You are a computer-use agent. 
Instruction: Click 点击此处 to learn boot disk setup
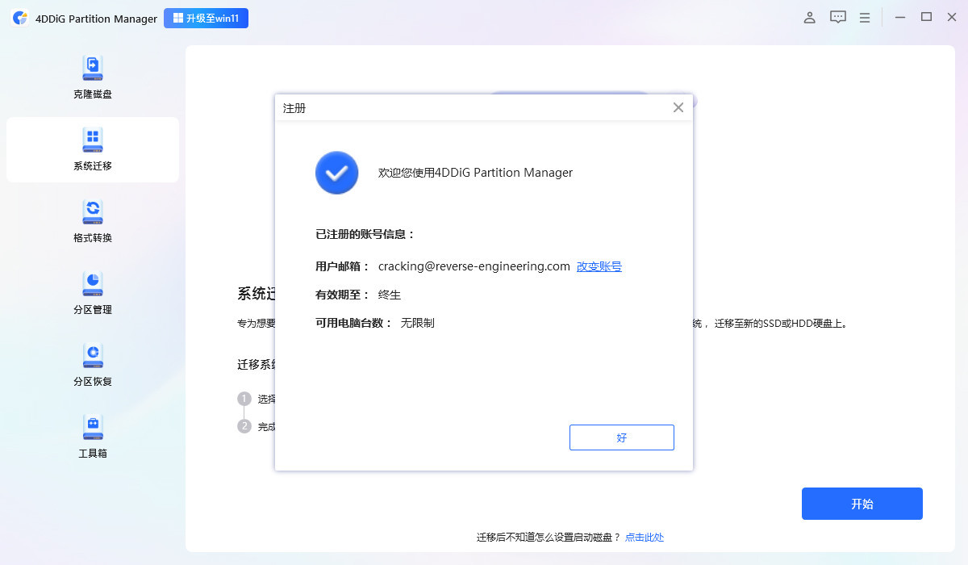645,537
